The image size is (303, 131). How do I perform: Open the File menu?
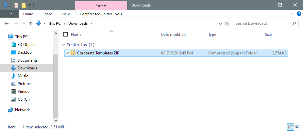click(x=9, y=14)
